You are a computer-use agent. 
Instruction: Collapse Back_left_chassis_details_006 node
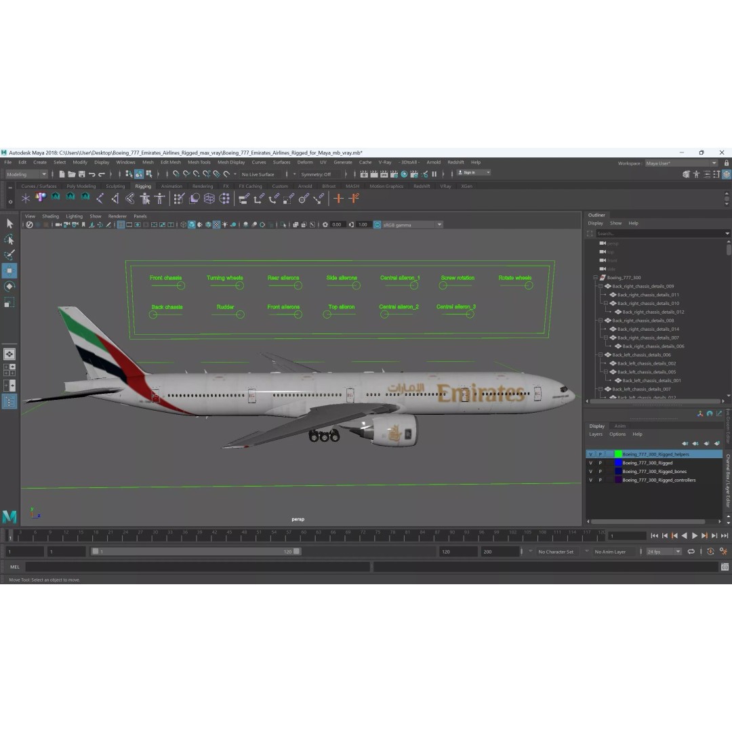coord(601,354)
